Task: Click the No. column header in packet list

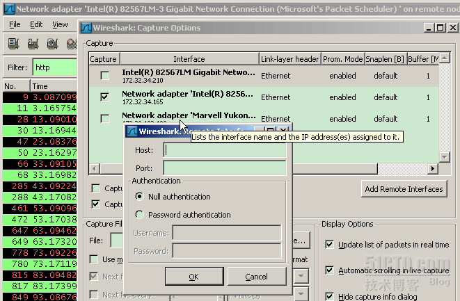Action: pos(16,86)
